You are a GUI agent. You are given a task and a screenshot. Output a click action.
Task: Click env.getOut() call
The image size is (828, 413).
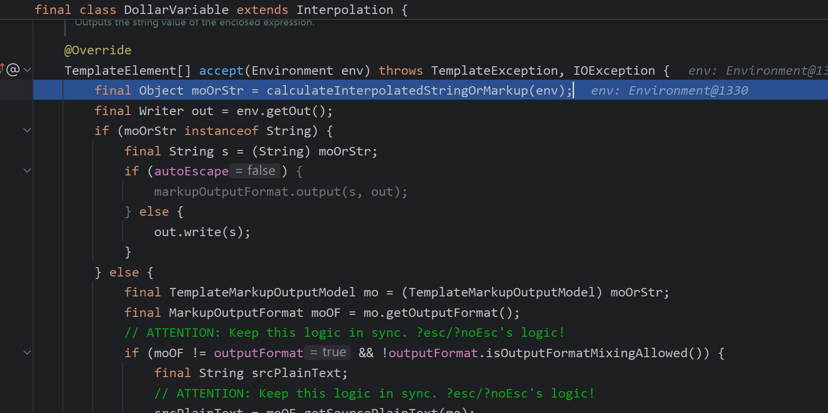(x=281, y=111)
